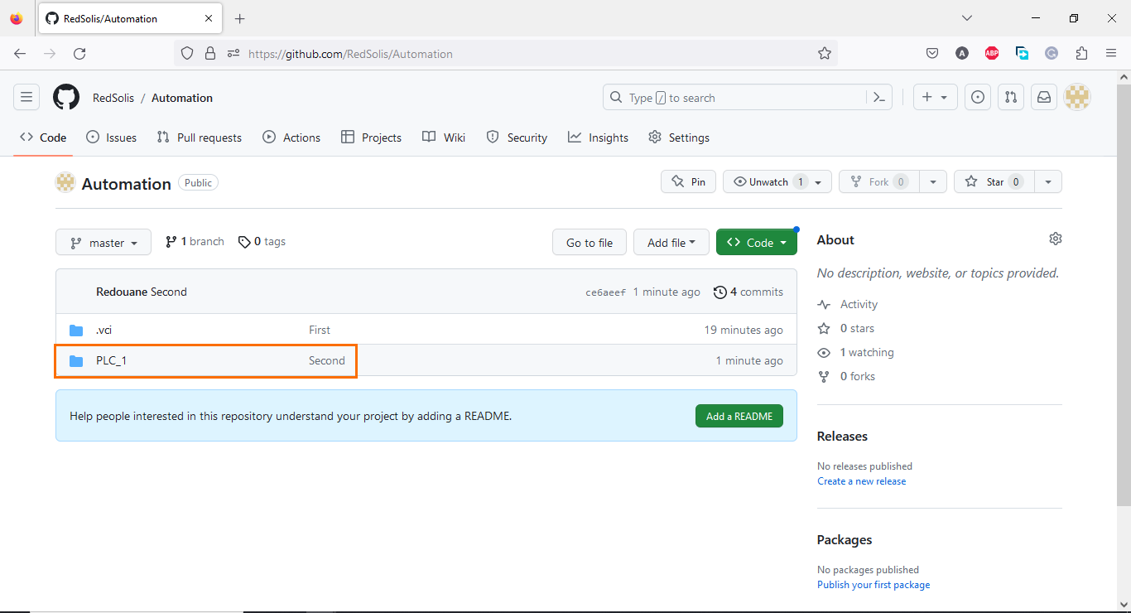Pin the Automation repository
The image size is (1131, 613).
click(688, 181)
